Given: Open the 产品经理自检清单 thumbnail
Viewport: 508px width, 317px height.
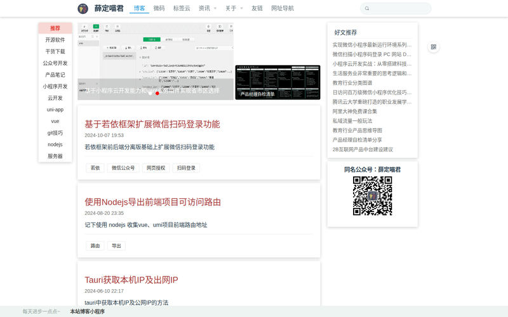Looking at the screenshot, I should pyautogui.click(x=277, y=82).
